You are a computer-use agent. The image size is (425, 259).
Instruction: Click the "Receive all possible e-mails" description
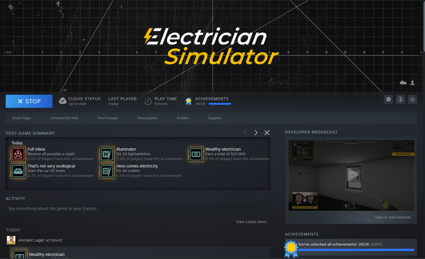(51, 154)
